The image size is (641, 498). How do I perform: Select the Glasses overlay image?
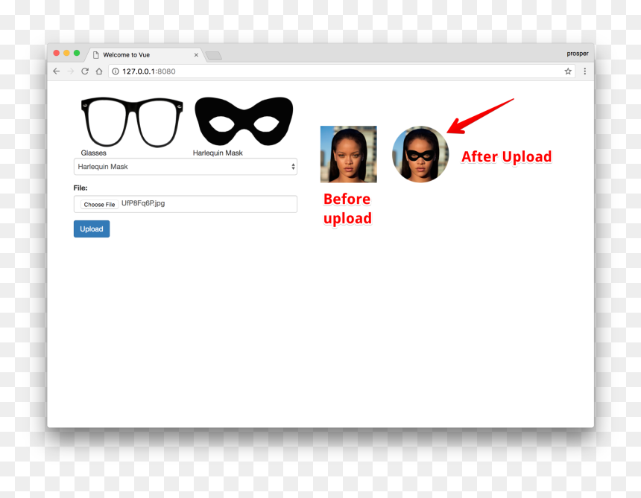132,122
